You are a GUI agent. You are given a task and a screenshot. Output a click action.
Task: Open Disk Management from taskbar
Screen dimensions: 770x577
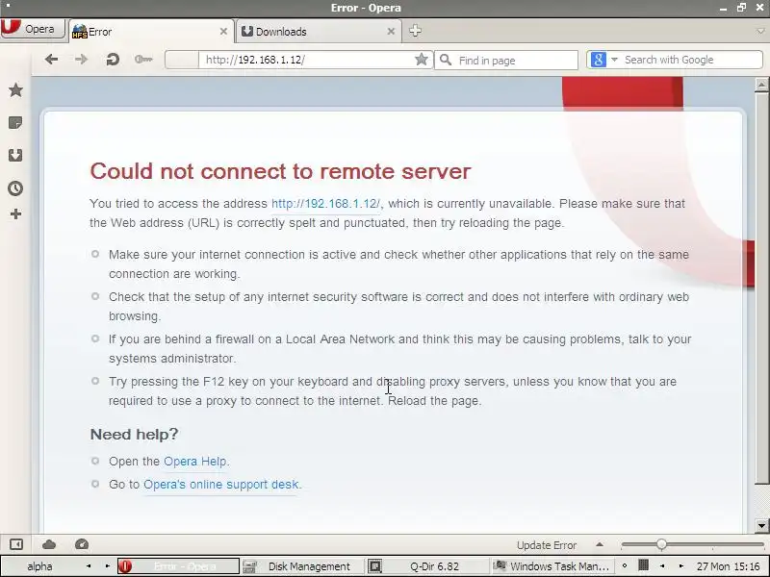[x=302, y=566]
